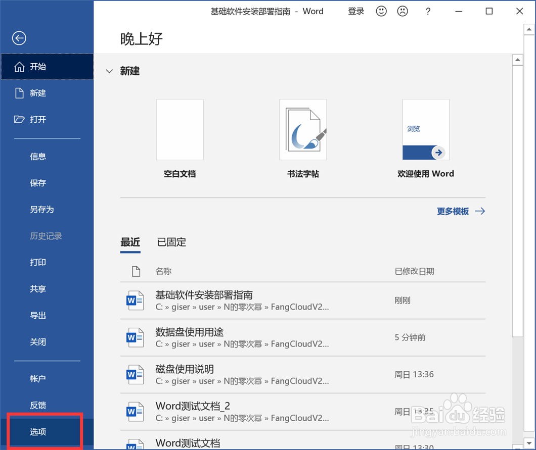Select 打开 in the sidebar

coord(47,120)
